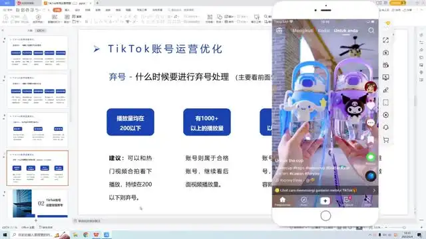
Task: Open the TikTok inbox icon
Action: pos(347,200)
